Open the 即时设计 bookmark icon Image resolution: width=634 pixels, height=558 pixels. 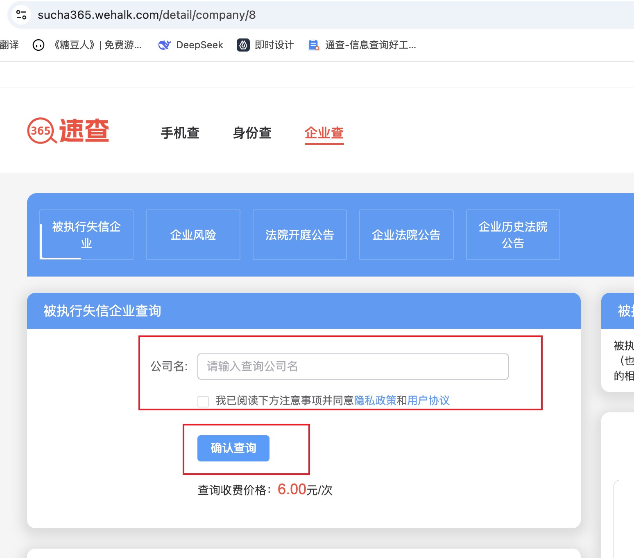pos(243,45)
